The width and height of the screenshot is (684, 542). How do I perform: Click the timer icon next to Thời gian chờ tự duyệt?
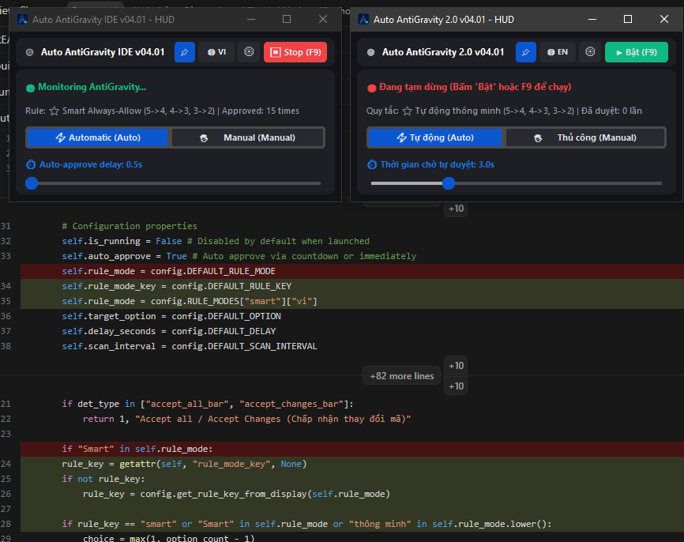point(372,164)
